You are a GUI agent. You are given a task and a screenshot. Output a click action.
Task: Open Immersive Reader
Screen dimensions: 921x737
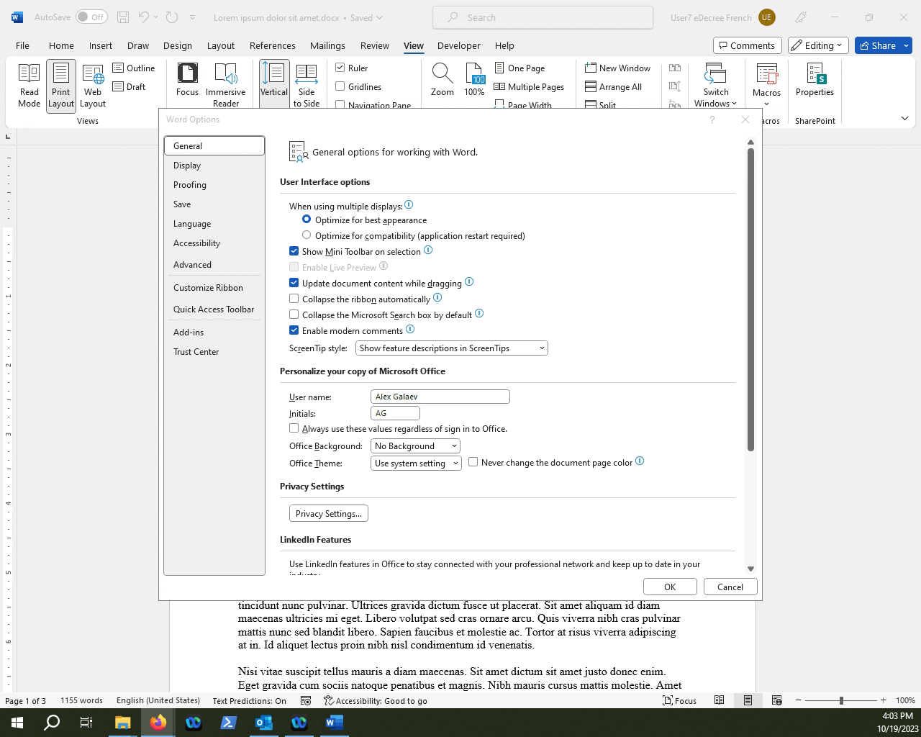pyautogui.click(x=226, y=79)
